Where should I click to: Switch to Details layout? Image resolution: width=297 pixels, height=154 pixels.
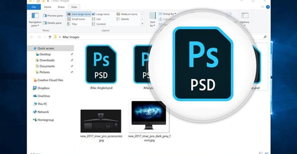[x=123, y=19]
